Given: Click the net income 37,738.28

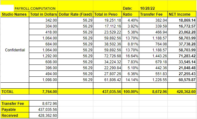Looking at the screenshot, I should 182,44.
